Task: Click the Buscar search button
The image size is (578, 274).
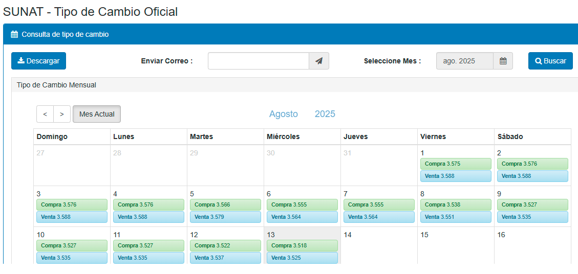Action: point(550,61)
